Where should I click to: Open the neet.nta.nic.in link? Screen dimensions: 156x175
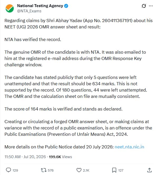(x=129, y=147)
